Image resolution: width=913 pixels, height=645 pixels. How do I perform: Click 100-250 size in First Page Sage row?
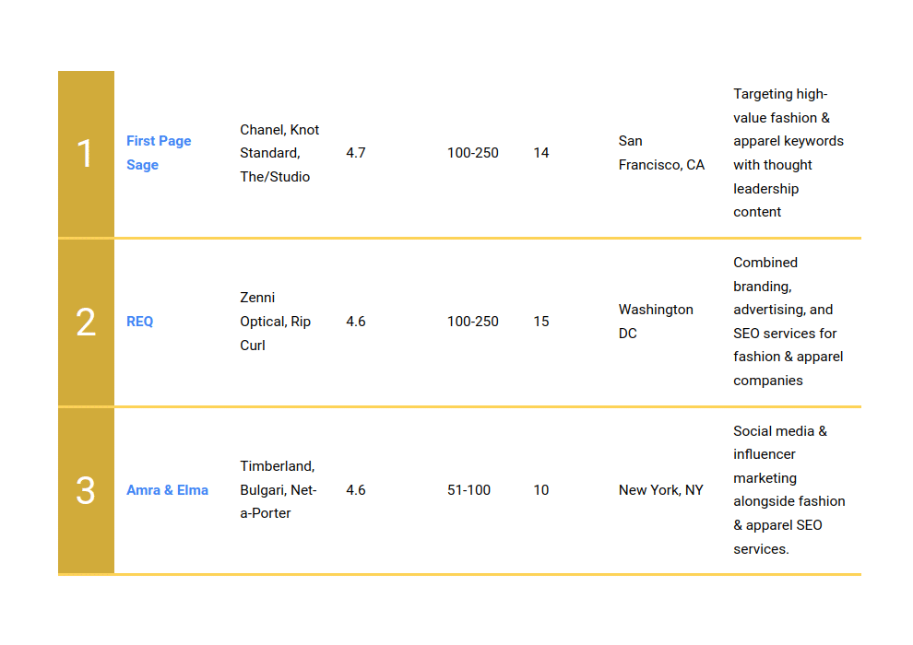tap(473, 153)
